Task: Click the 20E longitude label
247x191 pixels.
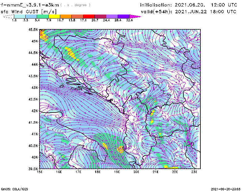Action: (136, 172)
